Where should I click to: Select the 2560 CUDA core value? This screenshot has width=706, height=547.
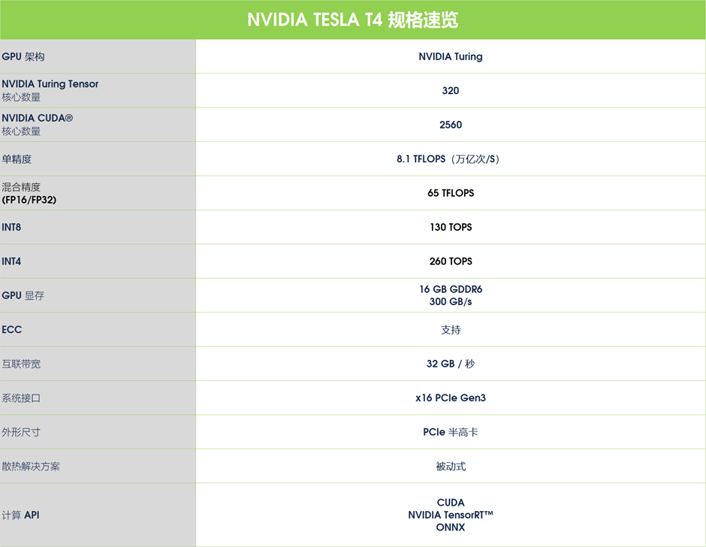click(x=451, y=125)
